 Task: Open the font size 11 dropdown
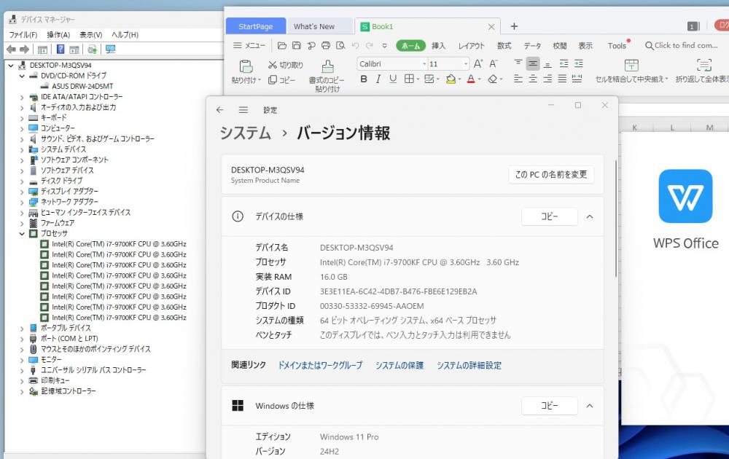[465, 63]
